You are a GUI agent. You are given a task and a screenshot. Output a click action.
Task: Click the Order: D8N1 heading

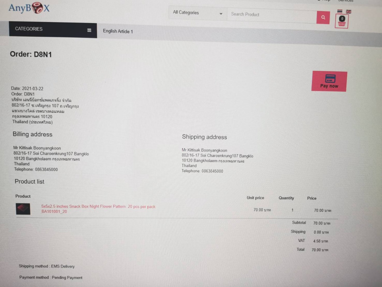[31, 54]
